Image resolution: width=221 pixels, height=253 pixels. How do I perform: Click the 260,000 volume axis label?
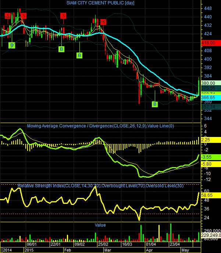point(212,231)
